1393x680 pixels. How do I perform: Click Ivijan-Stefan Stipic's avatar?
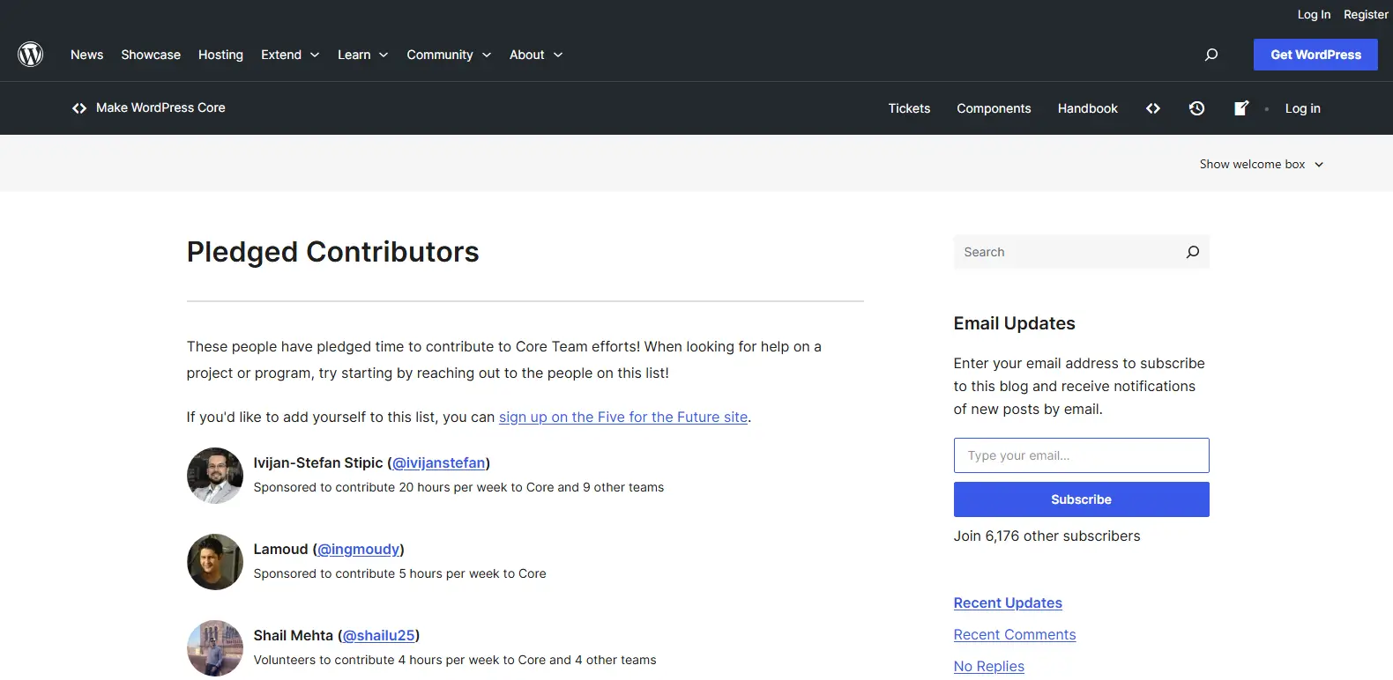[x=214, y=476]
